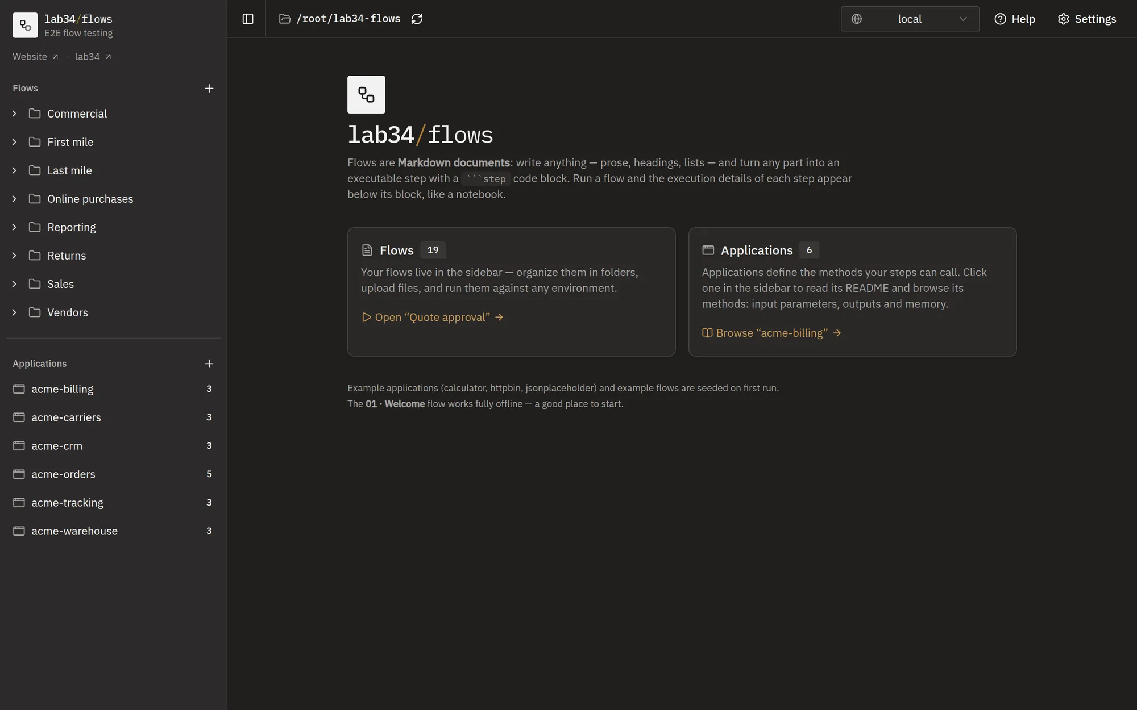
Task: Open the acme-billing application name
Action: click(x=63, y=389)
